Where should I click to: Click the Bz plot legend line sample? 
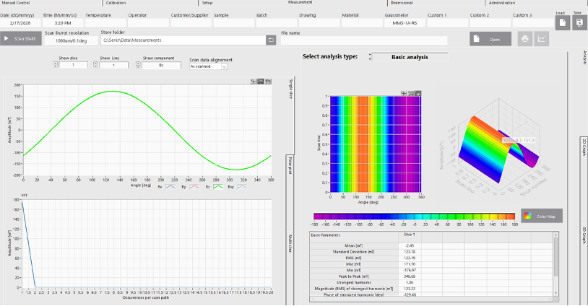(218, 186)
